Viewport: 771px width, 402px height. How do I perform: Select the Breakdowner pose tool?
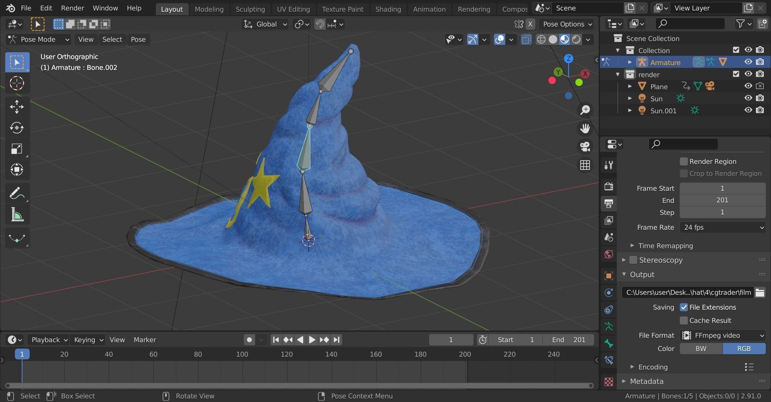coord(17,239)
